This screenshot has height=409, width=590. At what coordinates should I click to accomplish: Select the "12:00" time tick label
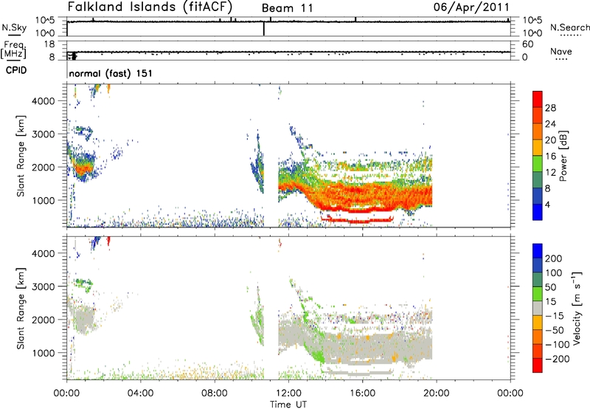(288, 393)
